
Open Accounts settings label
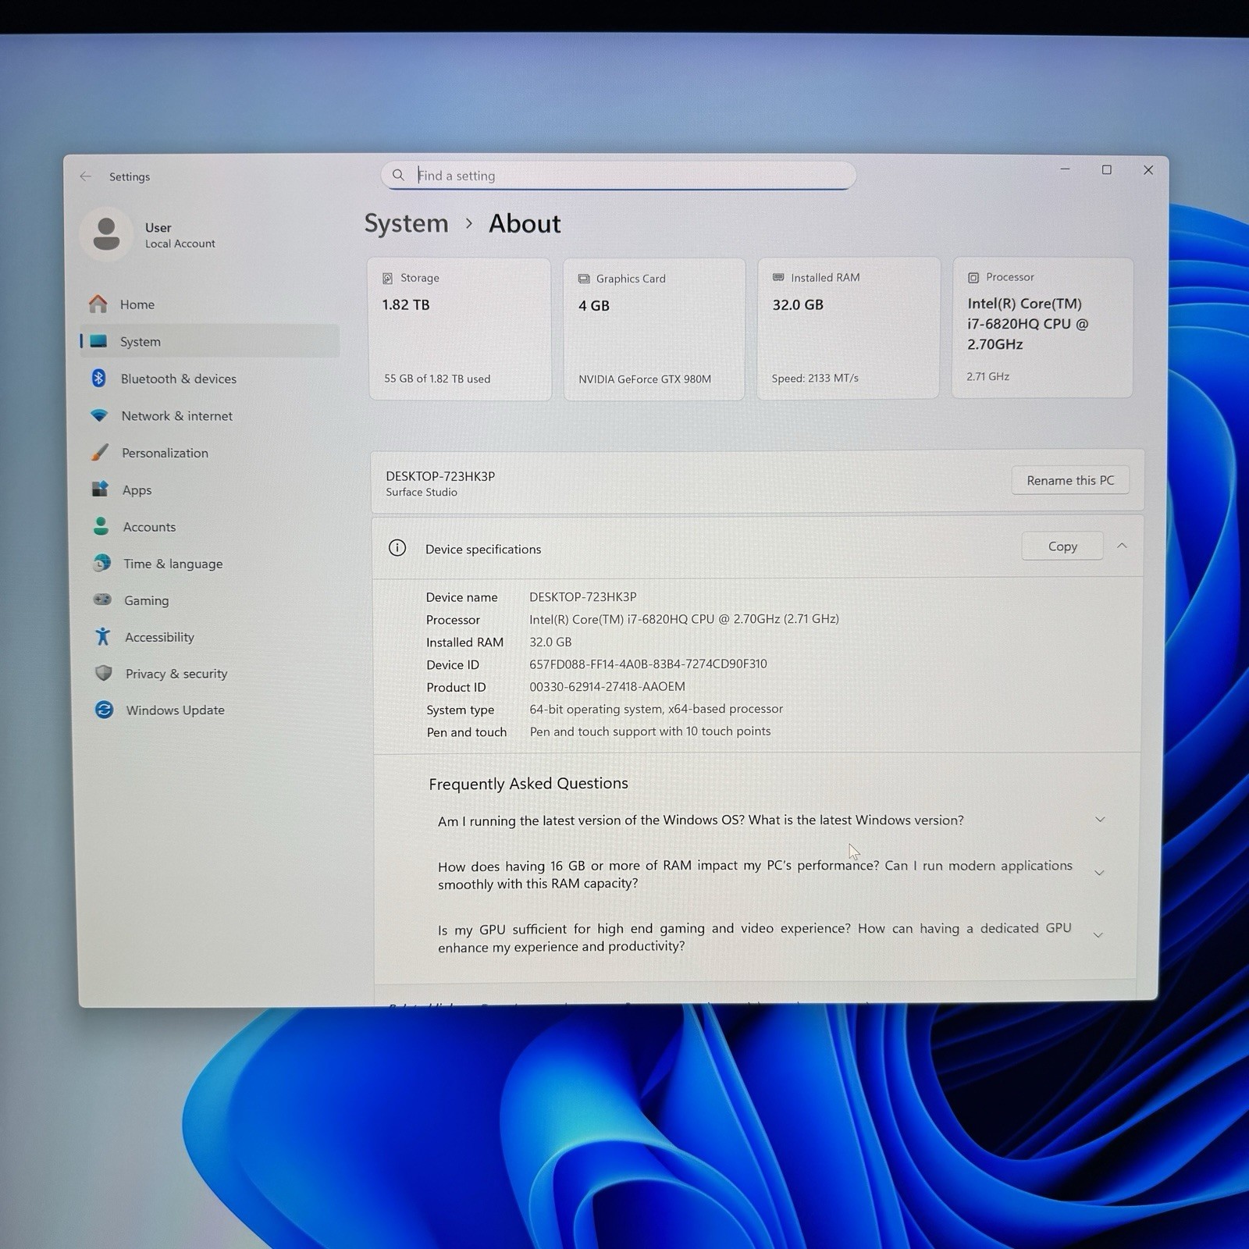149,527
